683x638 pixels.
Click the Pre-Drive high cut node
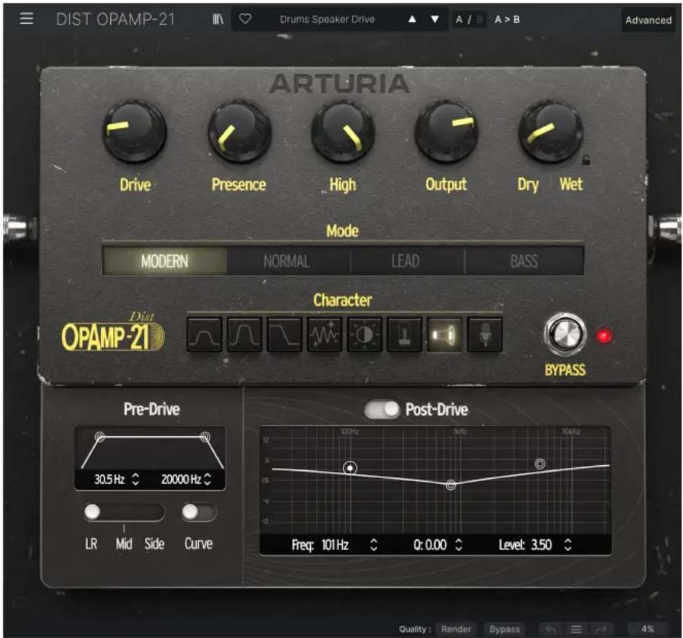[x=205, y=436]
